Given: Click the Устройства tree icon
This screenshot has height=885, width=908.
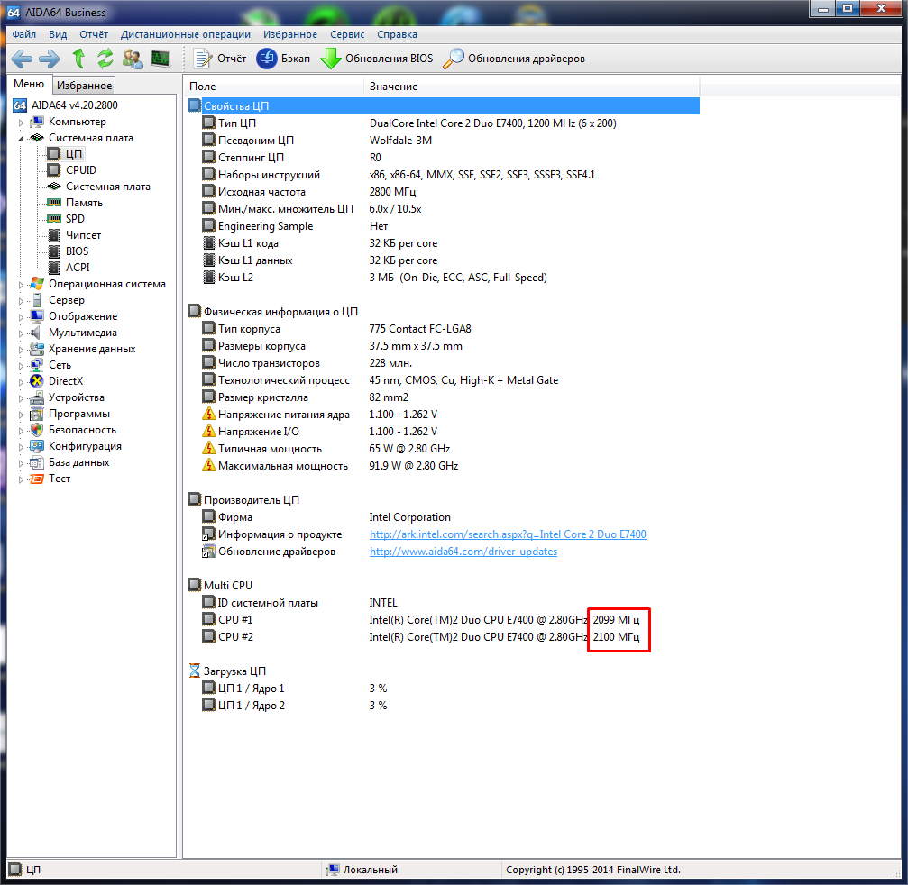Looking at the screenshot, I should tap(36, 397).
